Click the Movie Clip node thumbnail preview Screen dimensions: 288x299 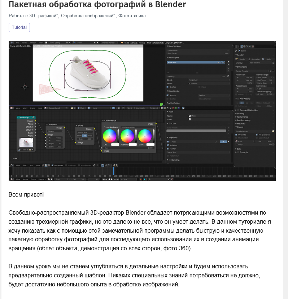pos(26,142)
